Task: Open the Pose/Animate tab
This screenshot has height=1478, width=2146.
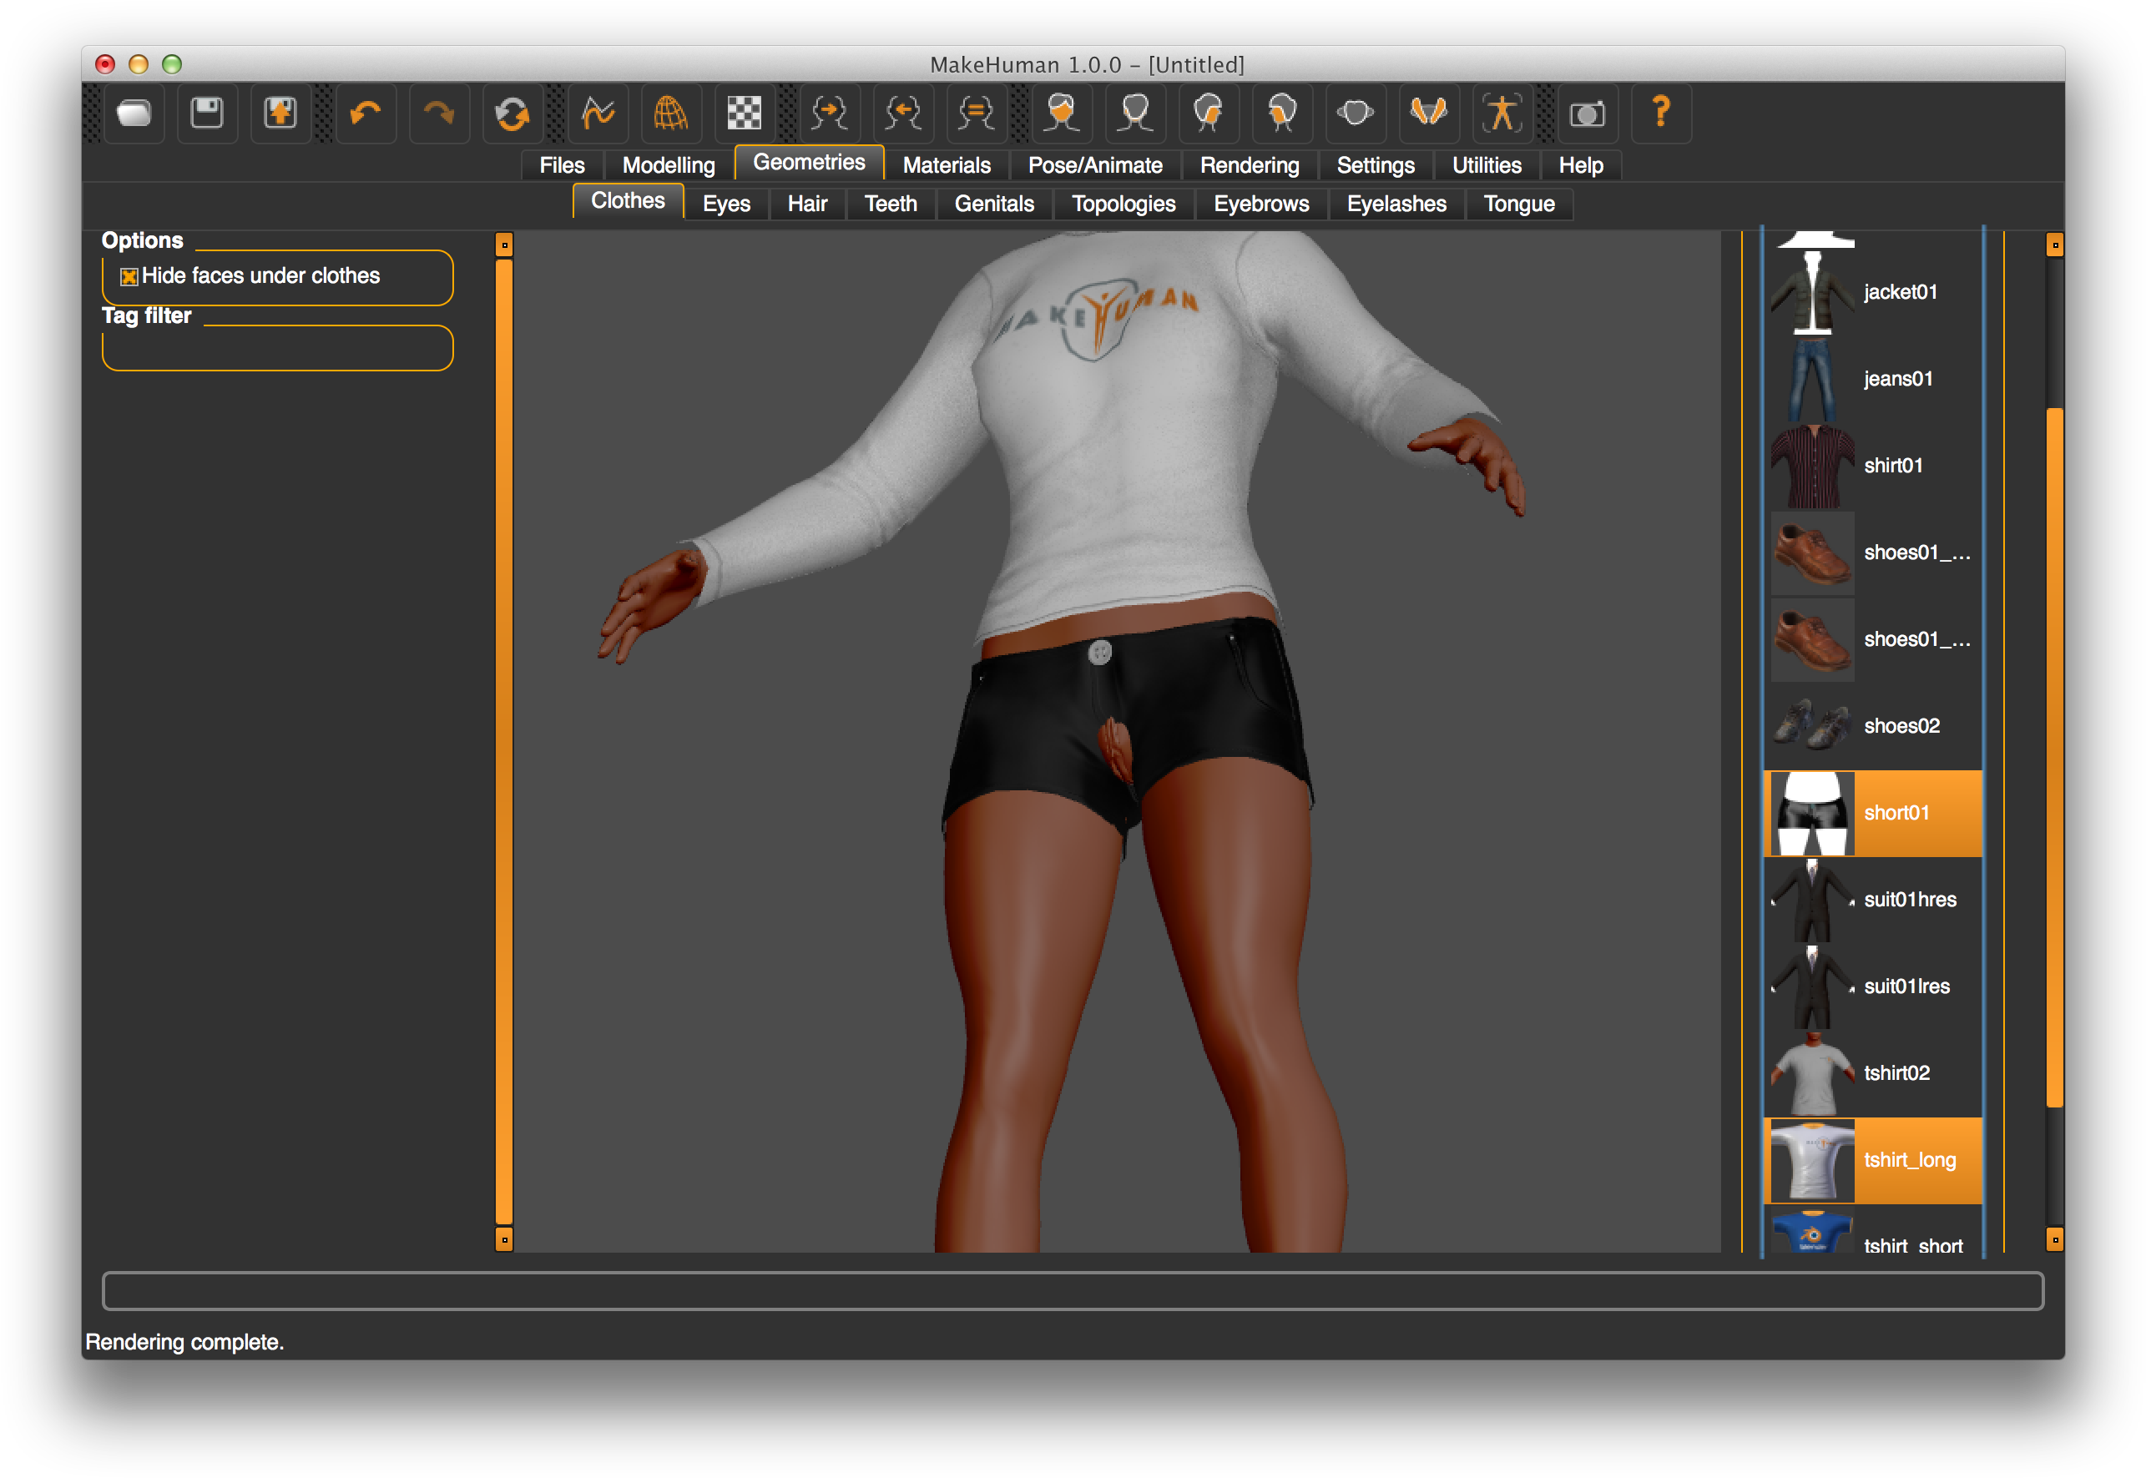Action: 1095,166
